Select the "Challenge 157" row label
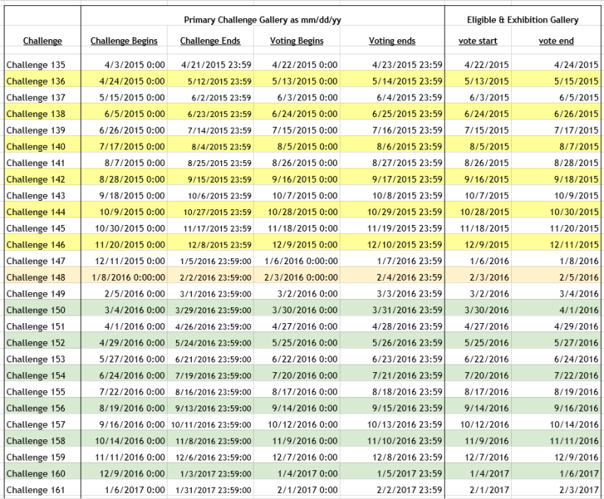The width and height of the screenshot is (604, 499). click(35, 425)
